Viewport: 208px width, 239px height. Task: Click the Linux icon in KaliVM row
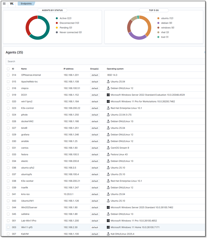(108, 234)
